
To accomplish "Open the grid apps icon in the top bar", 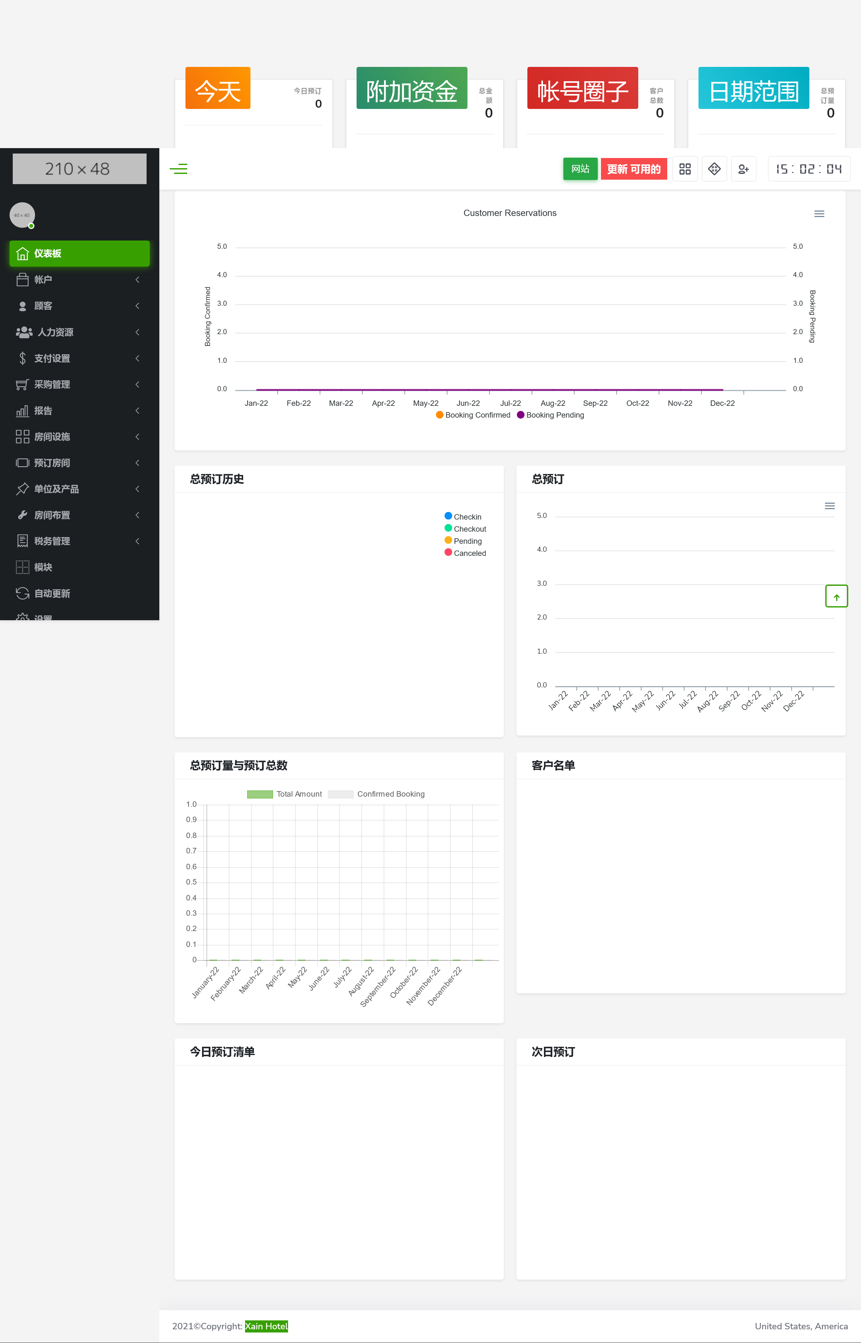I will (x=685, y=169).
